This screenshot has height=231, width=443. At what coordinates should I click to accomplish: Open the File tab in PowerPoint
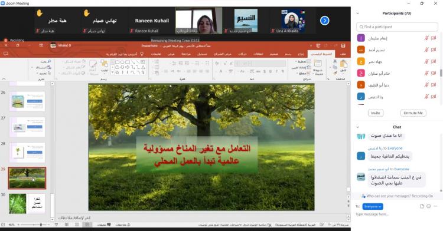(x=343, y=54)
